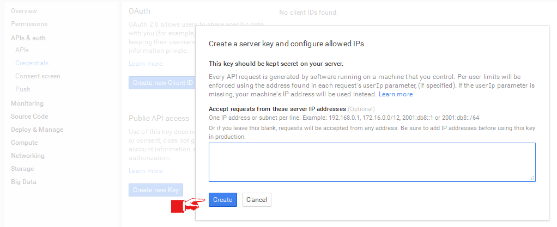Open the APIs sub-item
This screenshot has width=557, height=227.
[22, 50]
